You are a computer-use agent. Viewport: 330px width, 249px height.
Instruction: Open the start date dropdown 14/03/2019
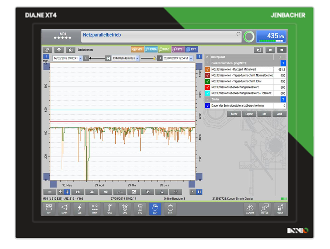(x=80, y=58)
